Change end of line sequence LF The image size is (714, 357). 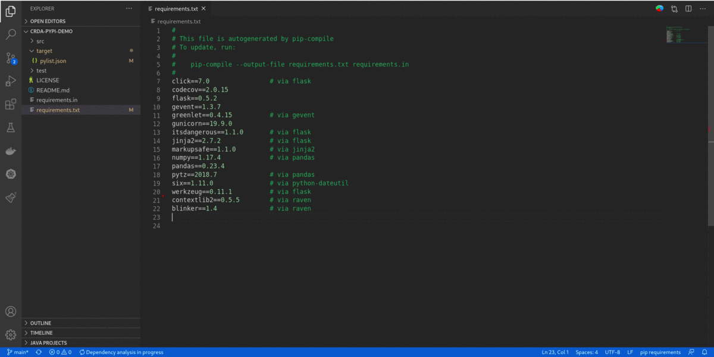[630, 352]
